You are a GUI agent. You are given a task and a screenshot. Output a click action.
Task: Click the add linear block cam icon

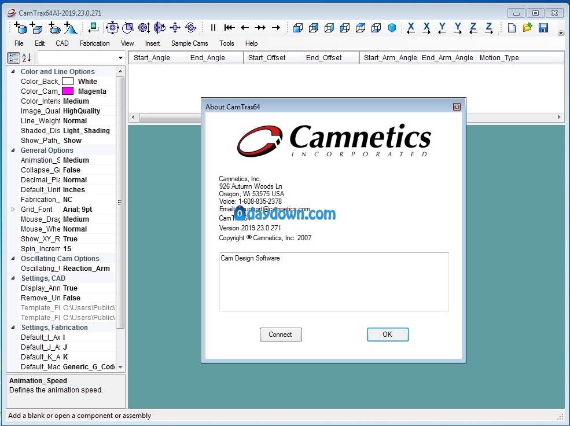36,28
